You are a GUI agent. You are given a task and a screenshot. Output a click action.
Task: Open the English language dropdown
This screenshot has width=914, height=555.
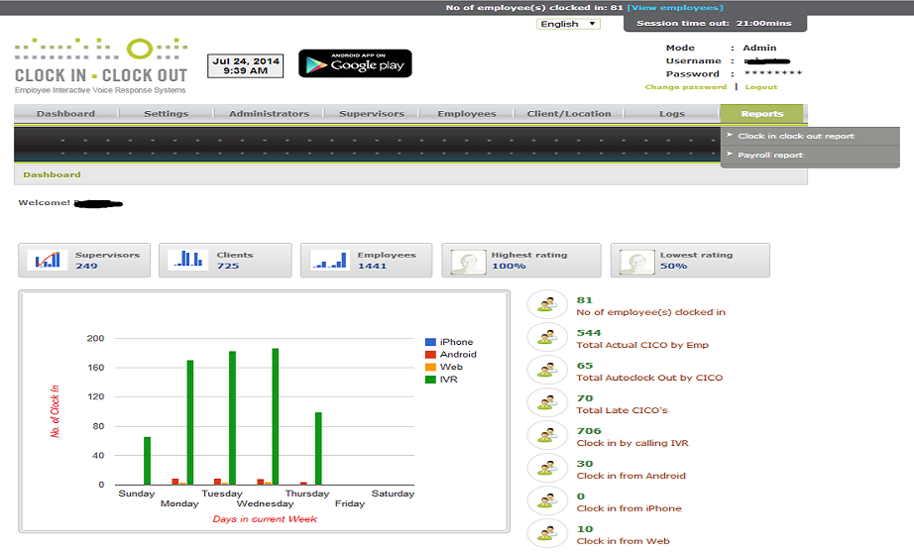pos(568,24)
